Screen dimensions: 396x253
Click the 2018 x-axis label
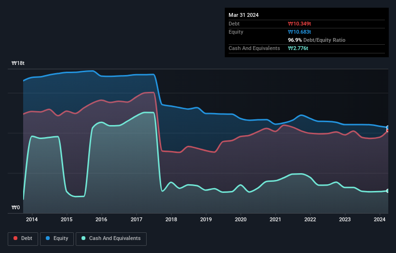tap(171, 219)
